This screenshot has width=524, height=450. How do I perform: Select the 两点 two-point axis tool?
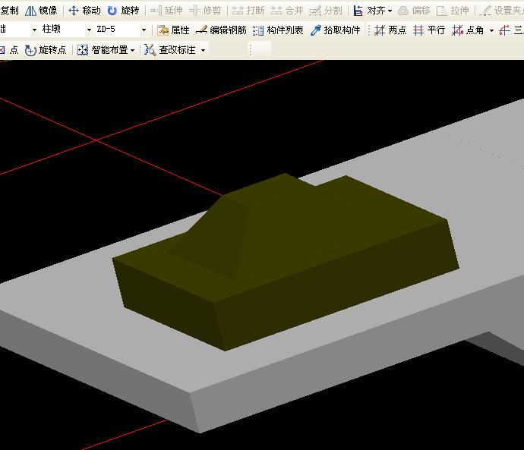click(x=390, y=30)
